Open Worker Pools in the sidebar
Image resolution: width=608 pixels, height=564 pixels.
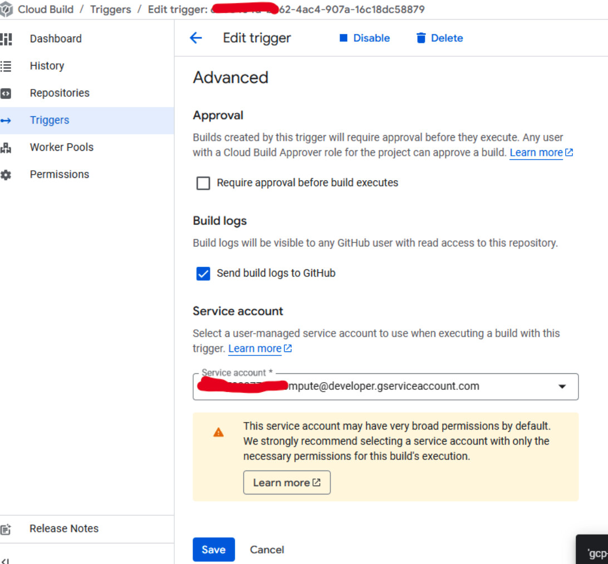click(61, 147)
